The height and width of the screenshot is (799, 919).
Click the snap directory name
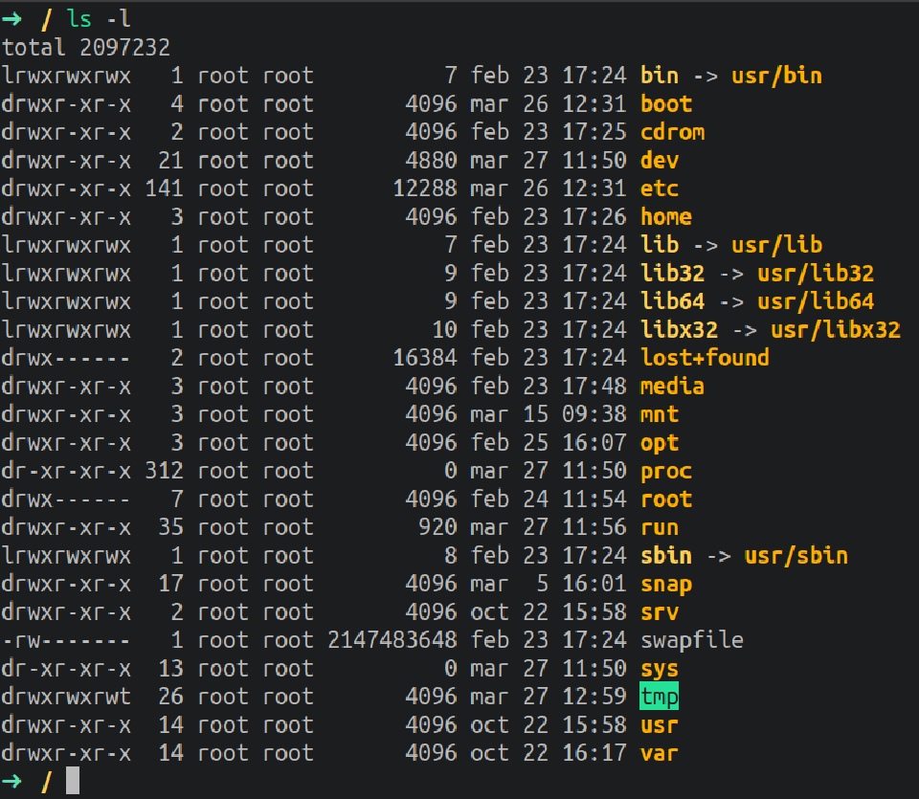click(666, 584)
